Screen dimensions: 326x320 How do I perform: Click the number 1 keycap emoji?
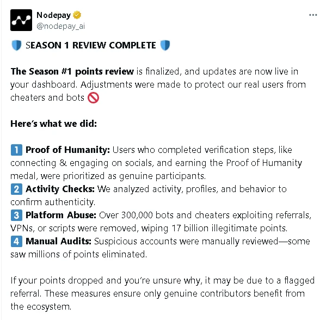coord(16,150)
